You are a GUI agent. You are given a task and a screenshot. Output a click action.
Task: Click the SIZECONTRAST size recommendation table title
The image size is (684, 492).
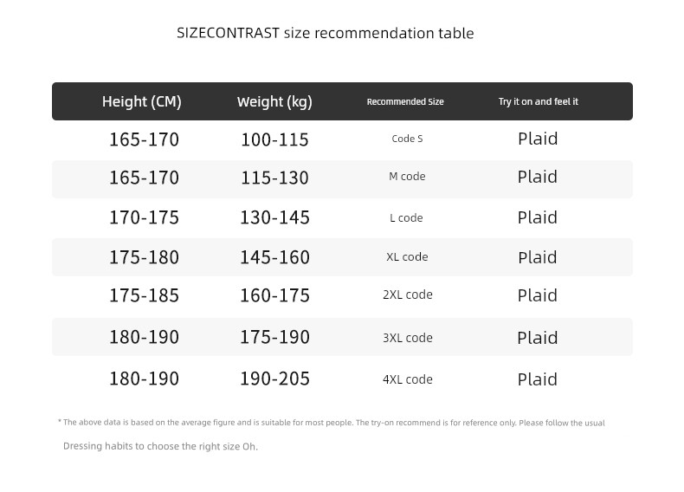(x=325, y=34)
